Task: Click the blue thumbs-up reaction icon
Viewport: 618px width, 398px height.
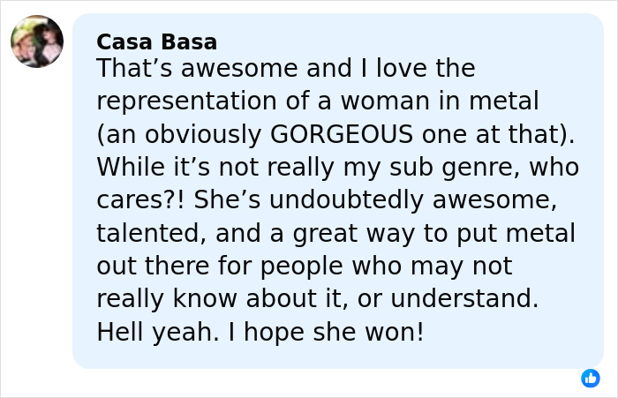Action: point(591,378)
